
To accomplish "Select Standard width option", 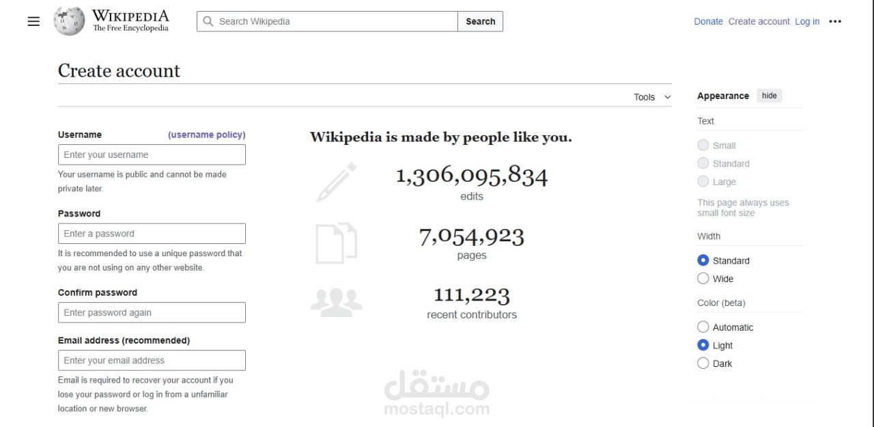I will point(703,260).
